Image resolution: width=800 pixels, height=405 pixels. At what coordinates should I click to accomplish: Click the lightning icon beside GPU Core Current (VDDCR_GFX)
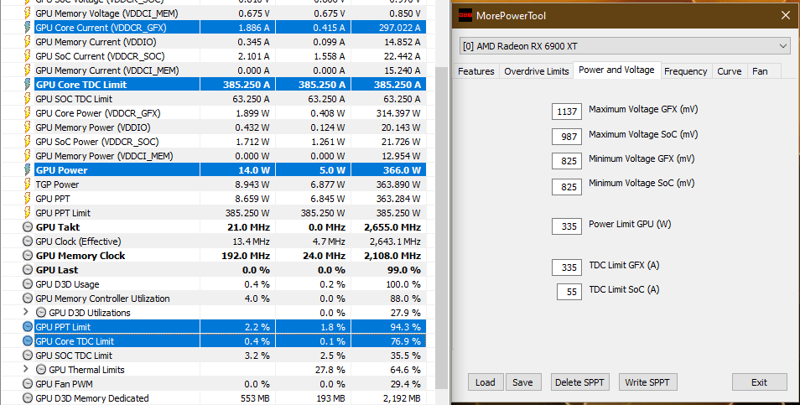(28, 28)
